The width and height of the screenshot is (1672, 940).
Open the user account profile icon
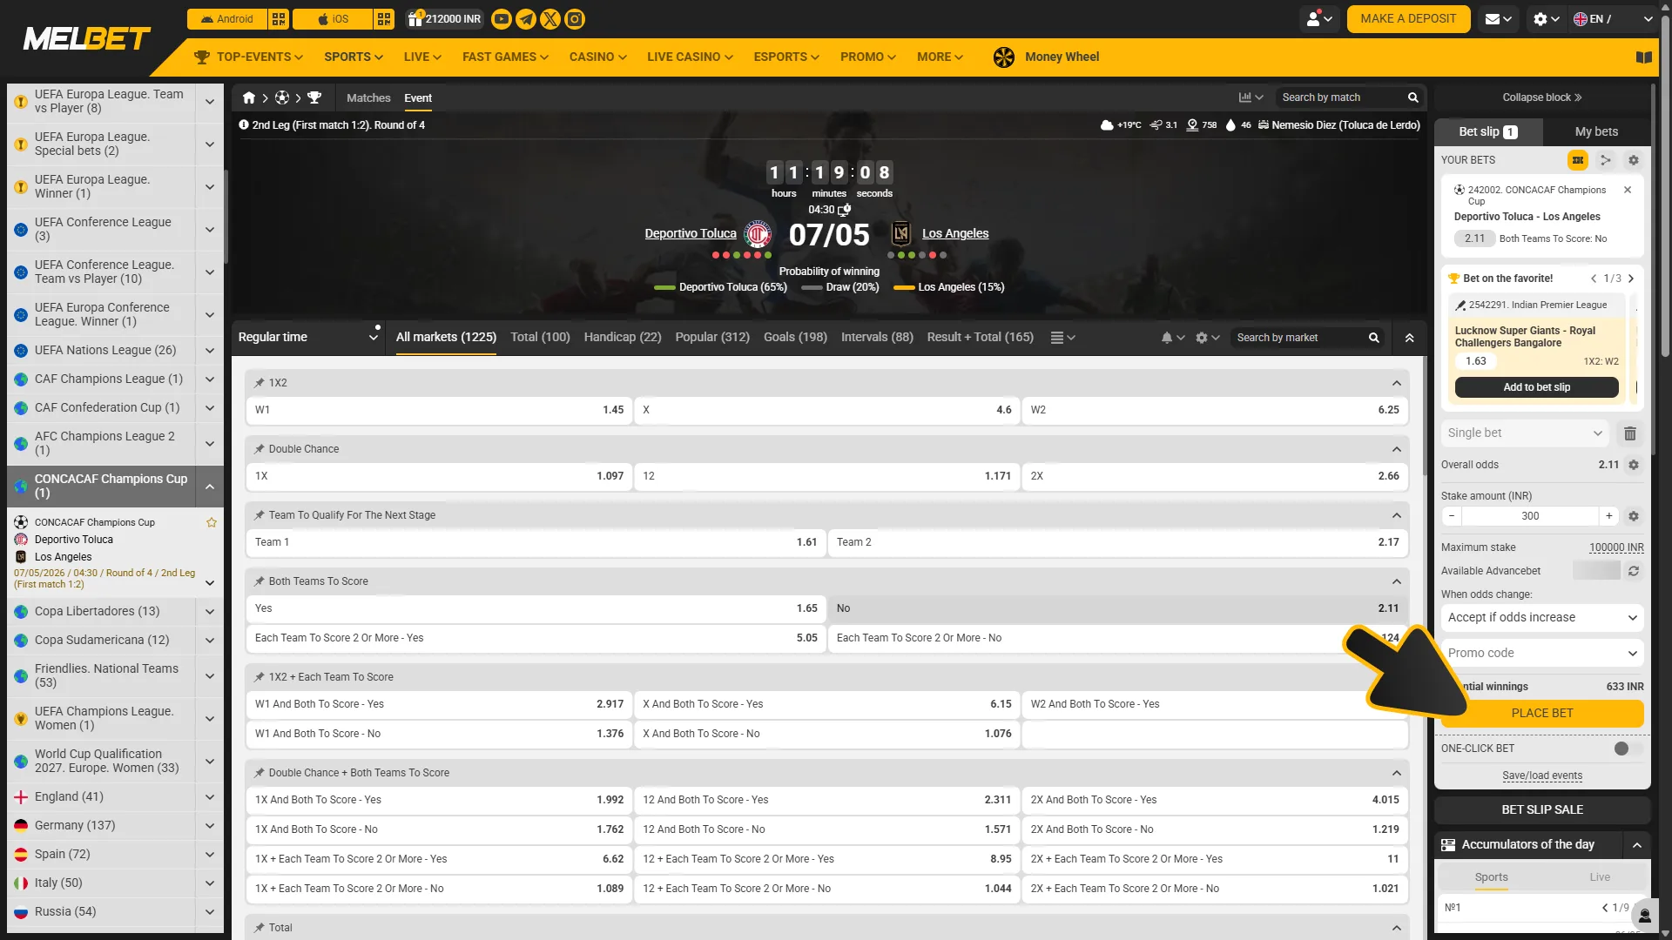pos(1320,19)
